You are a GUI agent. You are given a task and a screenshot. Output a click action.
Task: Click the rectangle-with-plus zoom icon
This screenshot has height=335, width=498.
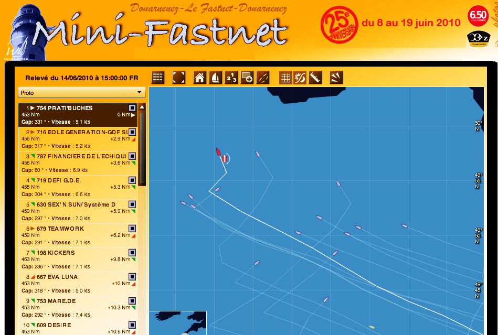247,78
